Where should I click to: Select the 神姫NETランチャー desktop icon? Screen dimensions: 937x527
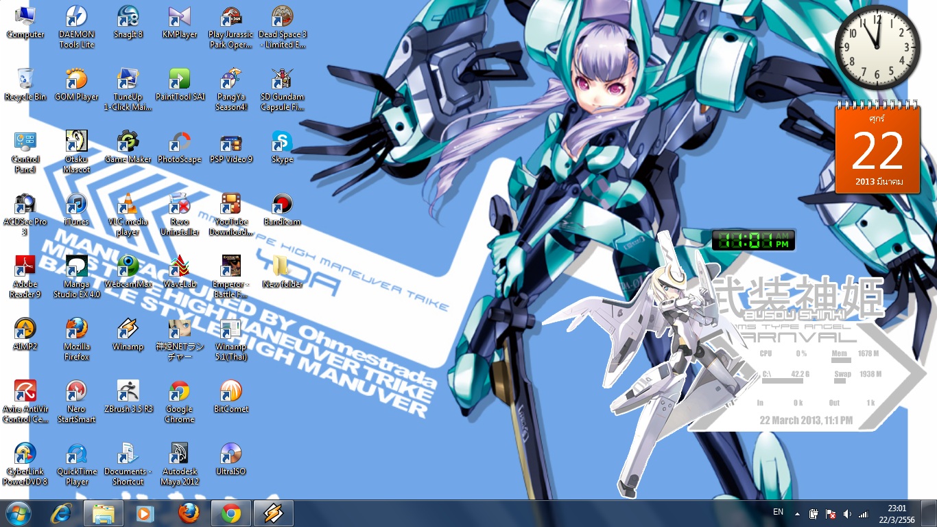pyautogui.click(x=180, y=340)
